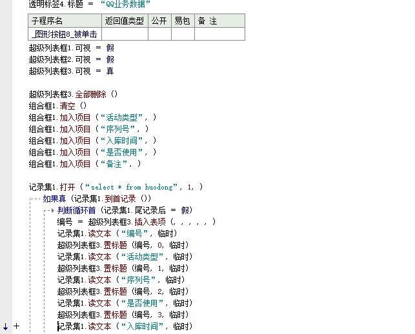The width and height of the screenshot is (415, 334).
Task: Toggle the 公开 cell for _图形按钮8_被单击
Action: click(159, 34)
